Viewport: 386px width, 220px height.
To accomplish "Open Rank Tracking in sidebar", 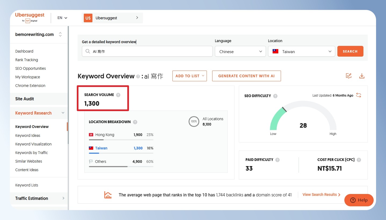I will (x=27, y=60).
